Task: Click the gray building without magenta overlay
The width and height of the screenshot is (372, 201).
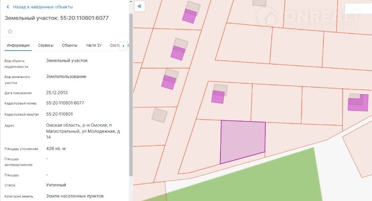Action: pos(160,115)
